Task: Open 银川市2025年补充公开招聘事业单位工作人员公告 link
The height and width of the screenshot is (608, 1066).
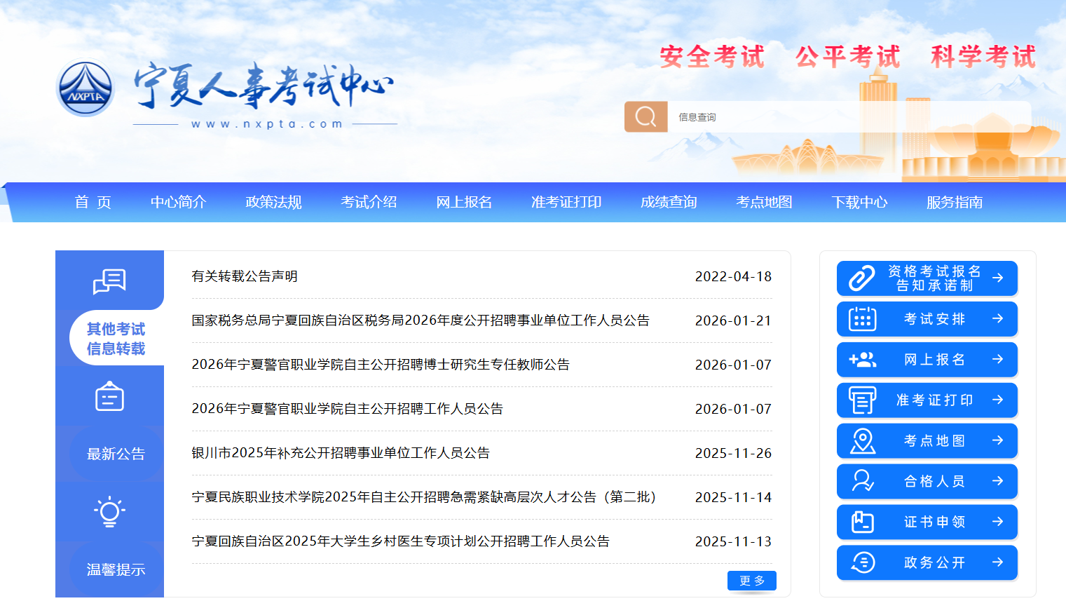Action: click(341, 453)
